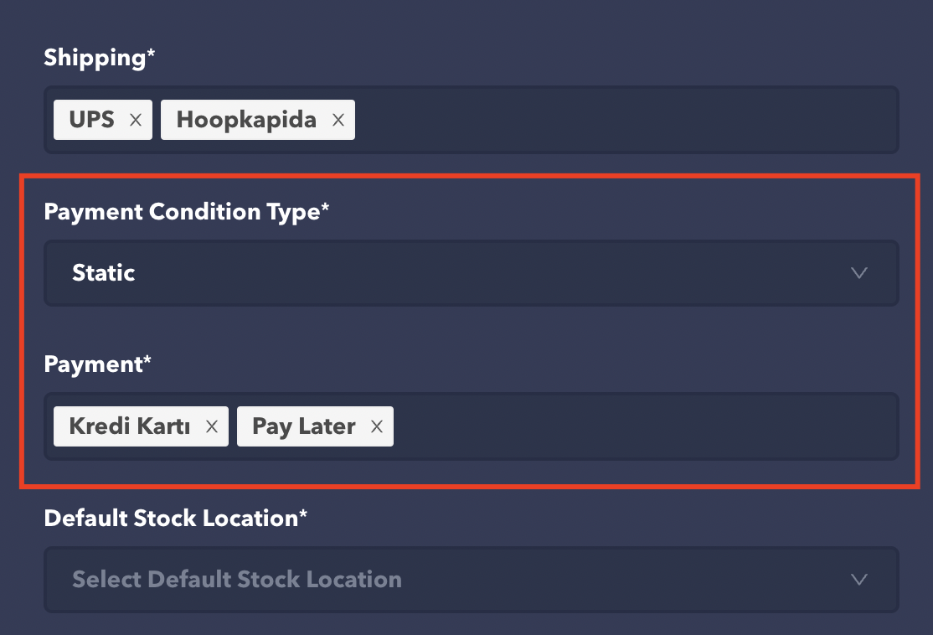
Task: Select the Pay Later tag text
Action: pyautogui.click(x=304, y=426)
